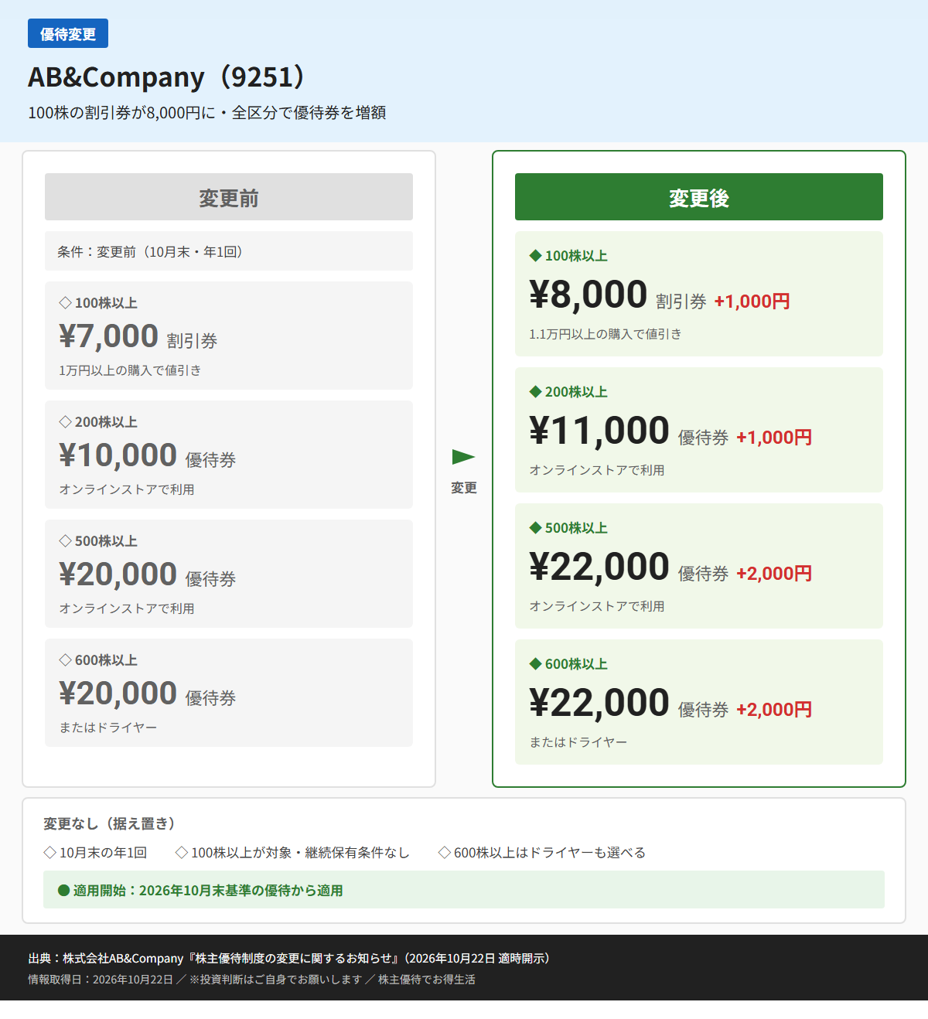Image resolution: width=928 pixels, height=1019 pixels.
Task: Click 株主優待でお得生活 in the footer
Action: [427, 980]
